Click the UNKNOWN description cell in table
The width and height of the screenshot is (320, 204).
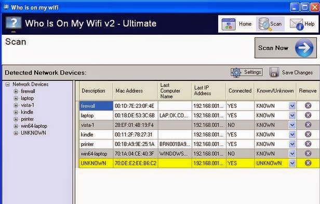(x=96, y=163)
